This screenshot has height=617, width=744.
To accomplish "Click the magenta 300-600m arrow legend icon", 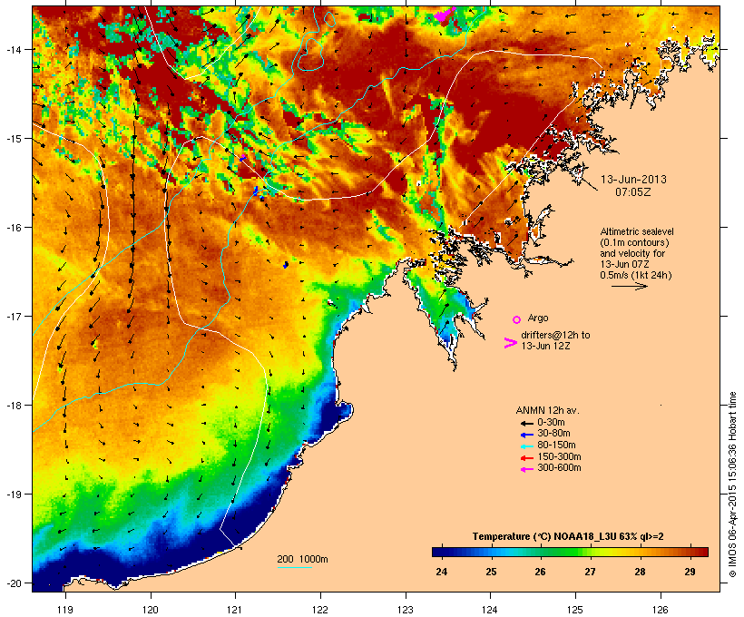I will (527, 469).
